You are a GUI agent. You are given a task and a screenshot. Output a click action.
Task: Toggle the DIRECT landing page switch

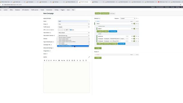coord(134,29)
